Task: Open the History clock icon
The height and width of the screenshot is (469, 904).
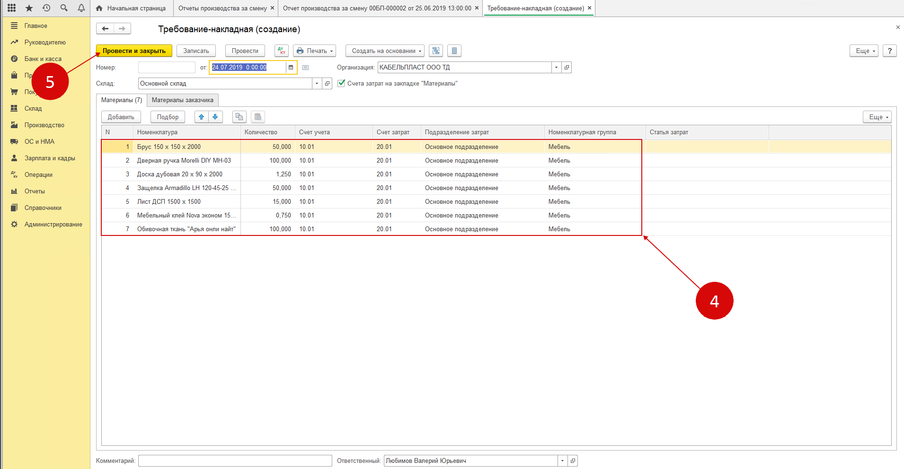Action: coord(46,8)
